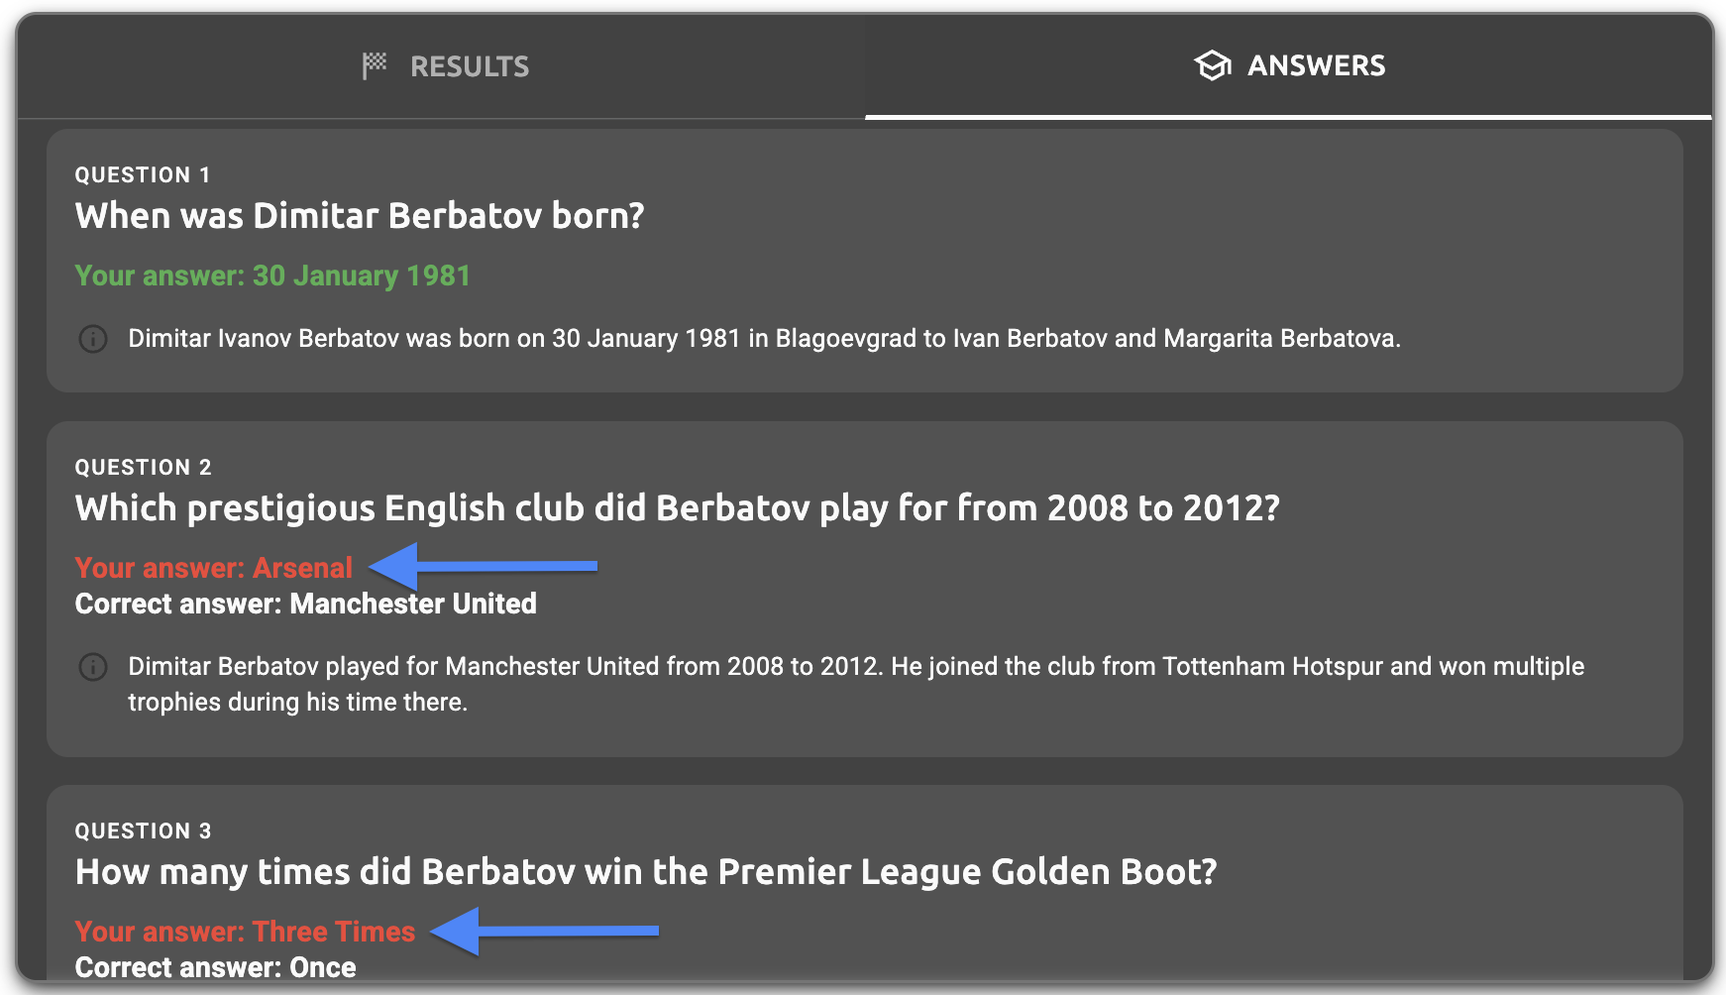Click the "When was Dimitar Berbatov born?" heading
This screenshot has width=1726, height=995.
360,216
